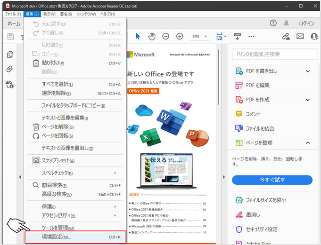The image size is (321, 245).
Task: Choose 貼り付け menu entry
Action: [75, 63]
